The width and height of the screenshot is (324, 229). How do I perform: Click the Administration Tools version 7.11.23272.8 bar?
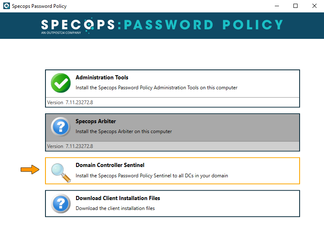tap(172, 103)
